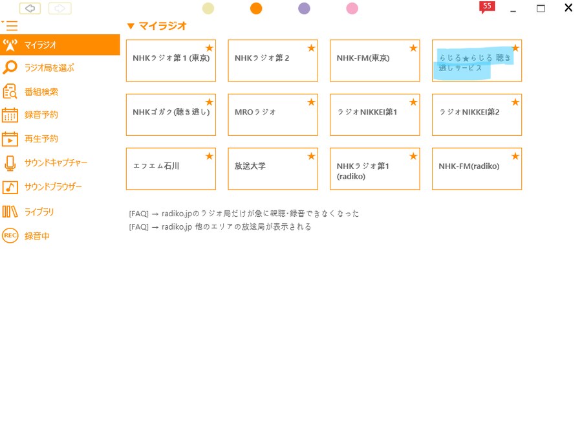
Task: Click the magnifier icon for ラジオ局を選ぶ
Action: coord(10,67)
